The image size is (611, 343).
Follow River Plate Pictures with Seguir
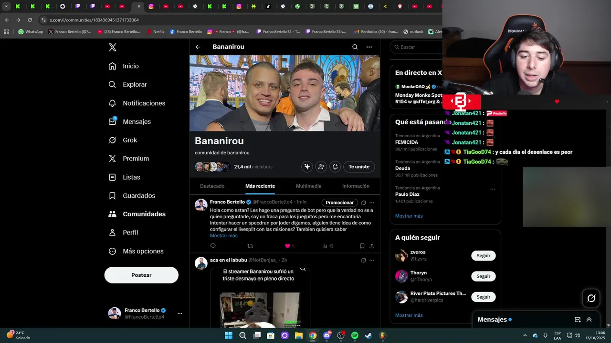483,297
